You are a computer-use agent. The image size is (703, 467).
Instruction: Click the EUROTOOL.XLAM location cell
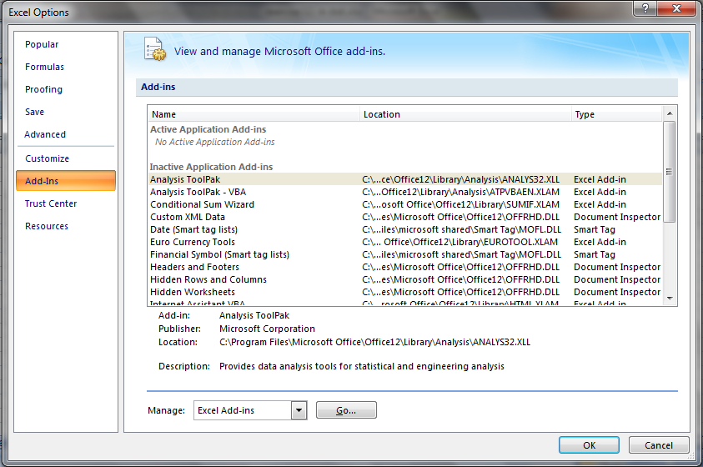coord(460,242)
